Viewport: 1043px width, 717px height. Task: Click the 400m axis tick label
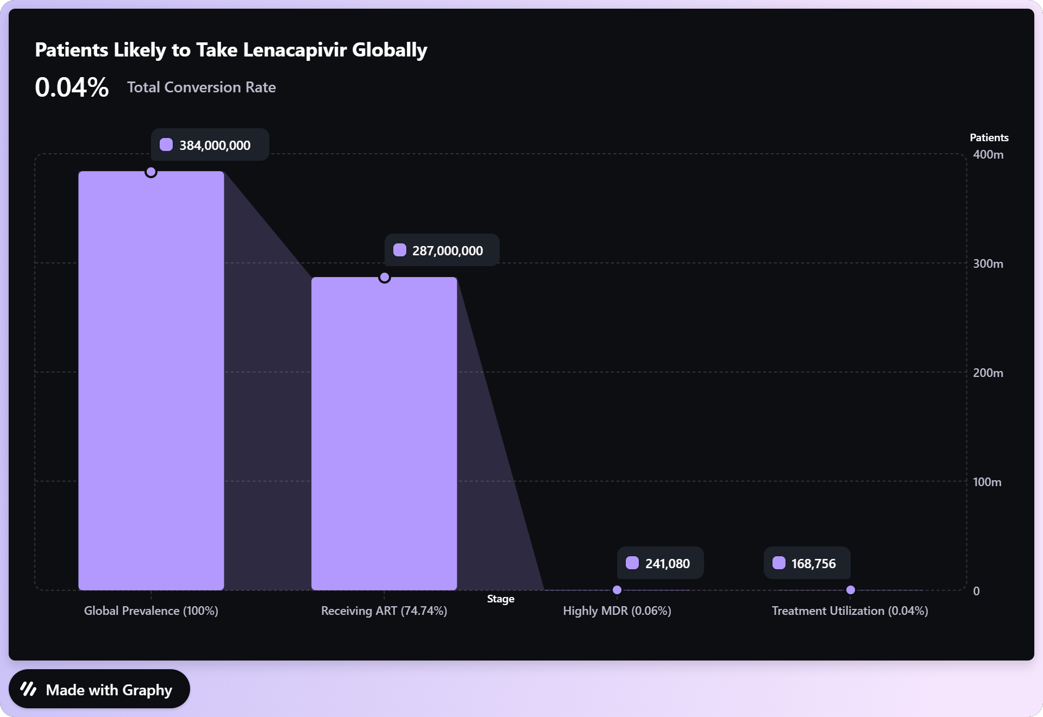point(988,154)
